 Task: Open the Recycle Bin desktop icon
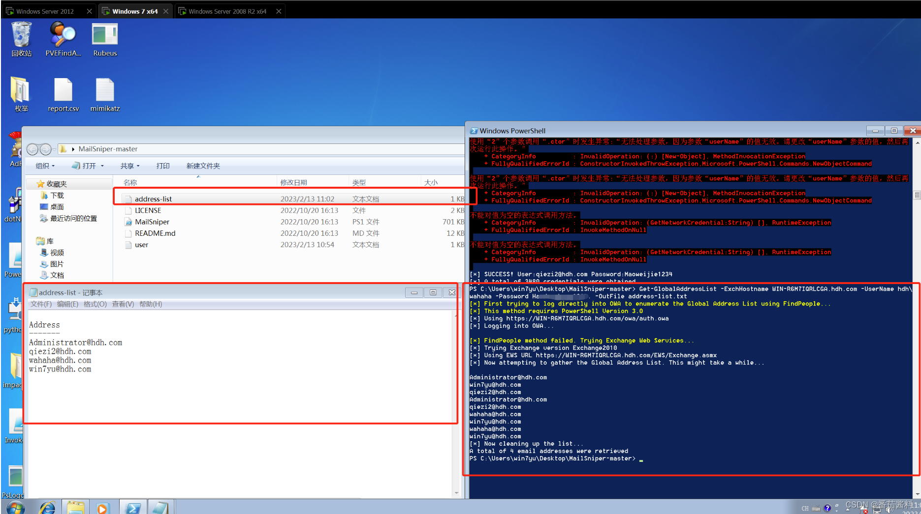[21, 39]
